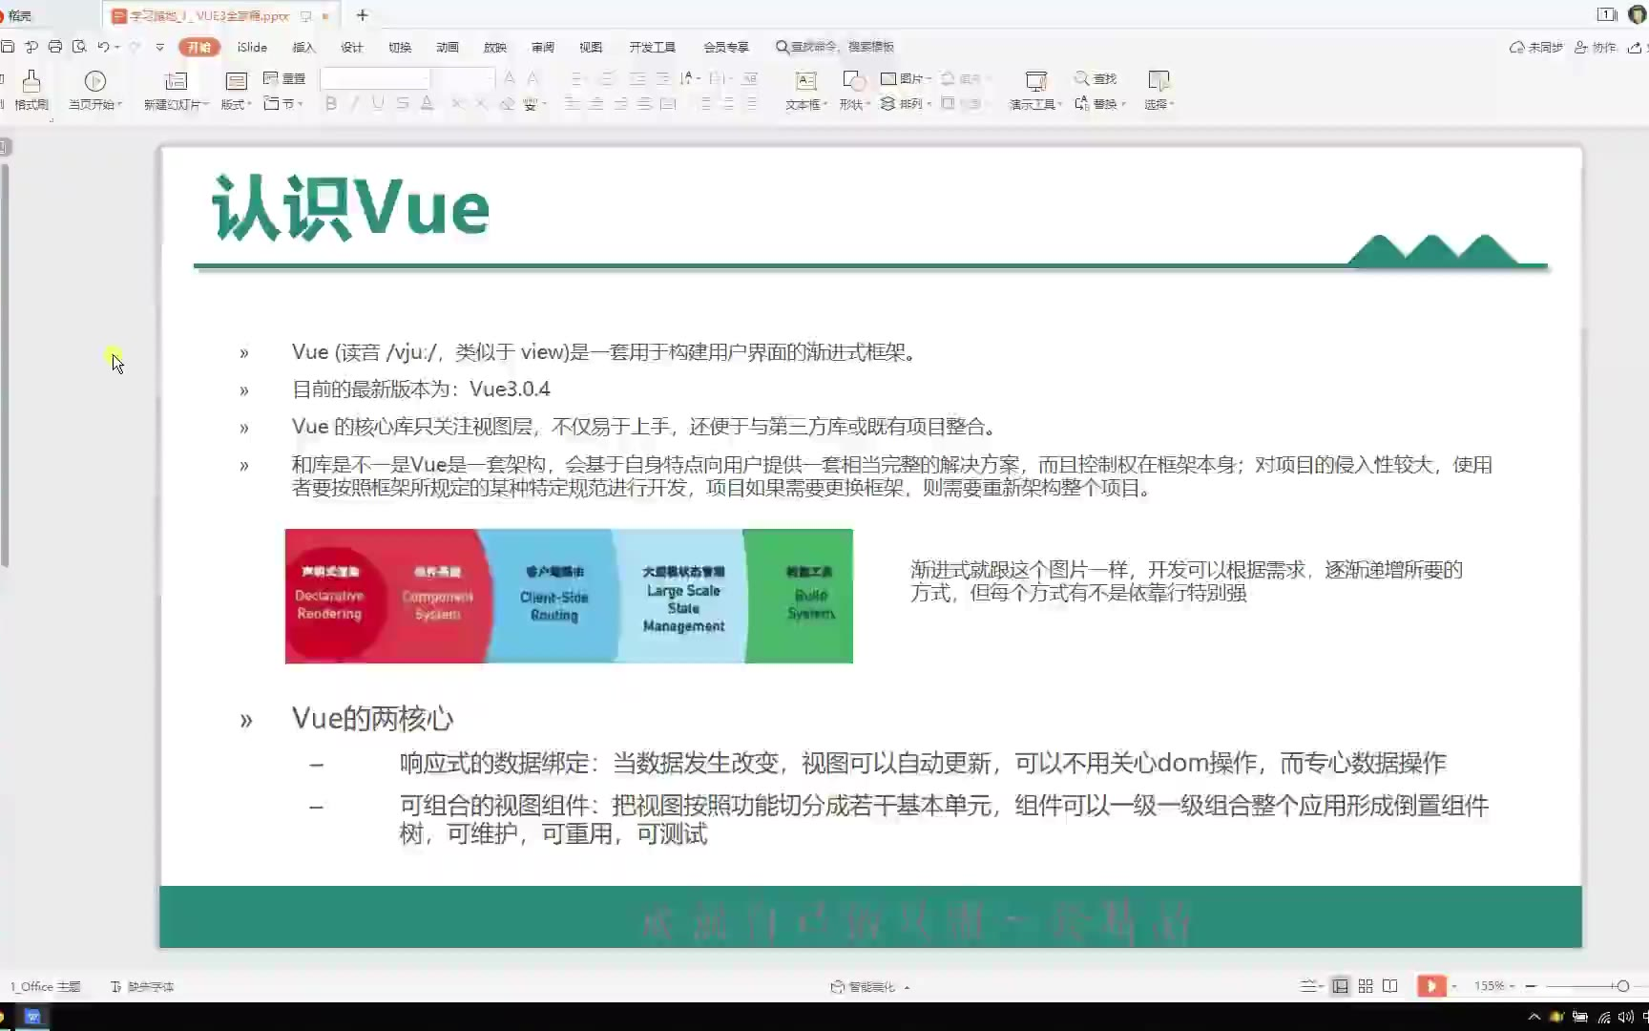
Task: Toggle Strikethrough formatting
Action: pos(403,103)
